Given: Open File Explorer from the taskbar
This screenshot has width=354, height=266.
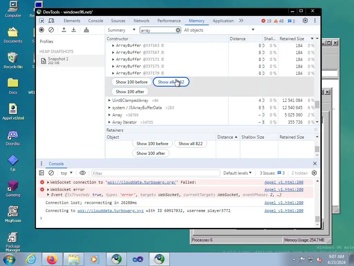Looking at the screenshot, I should [74, 259].
